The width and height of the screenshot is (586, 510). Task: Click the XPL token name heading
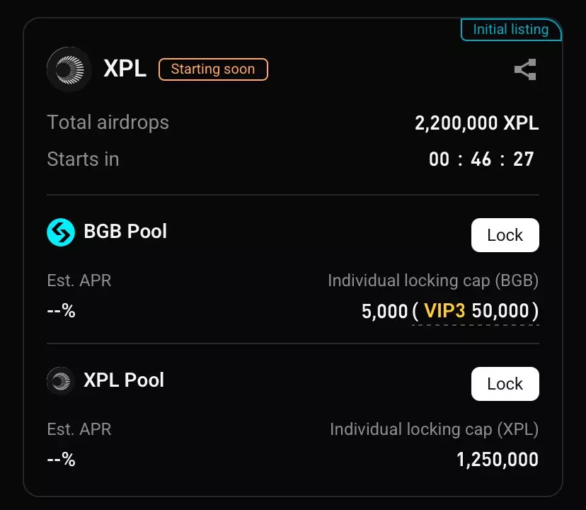point(125,69)
